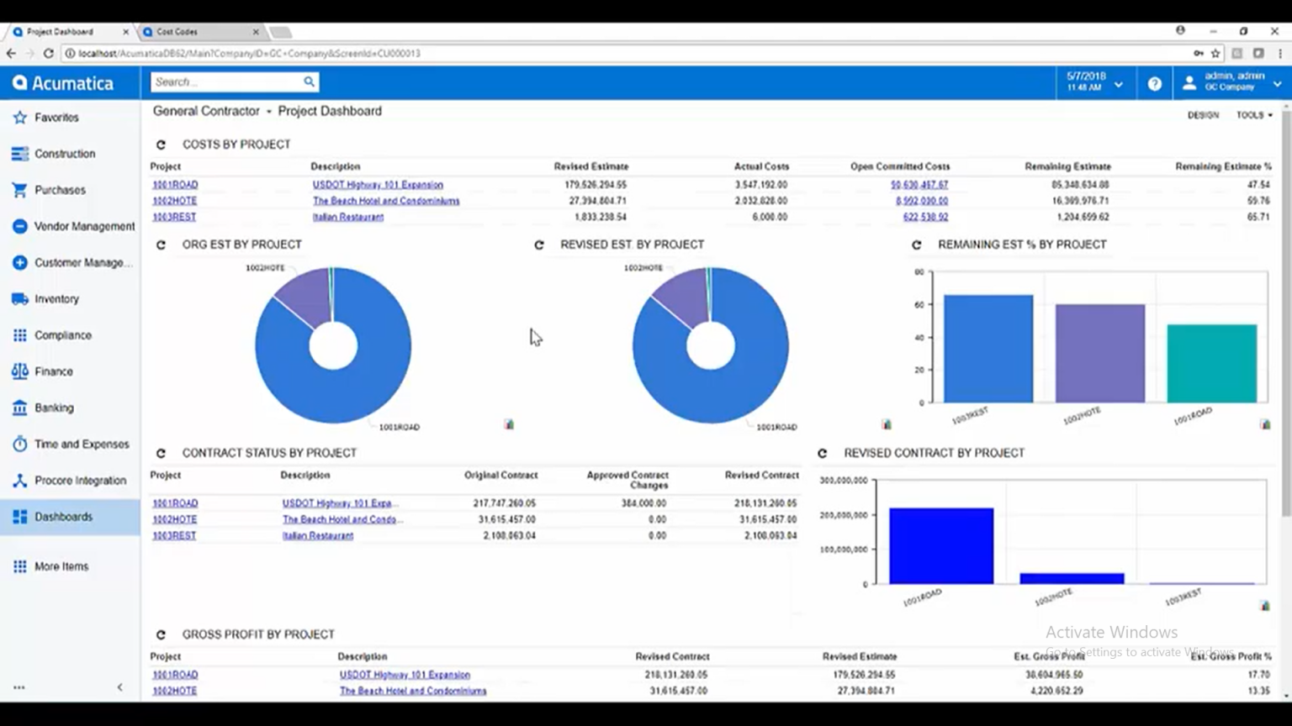Expand the date selector showing 5/7/2018
Image resolution: width=1292 pixels, height=726 pixels.
coord(1119,83)
